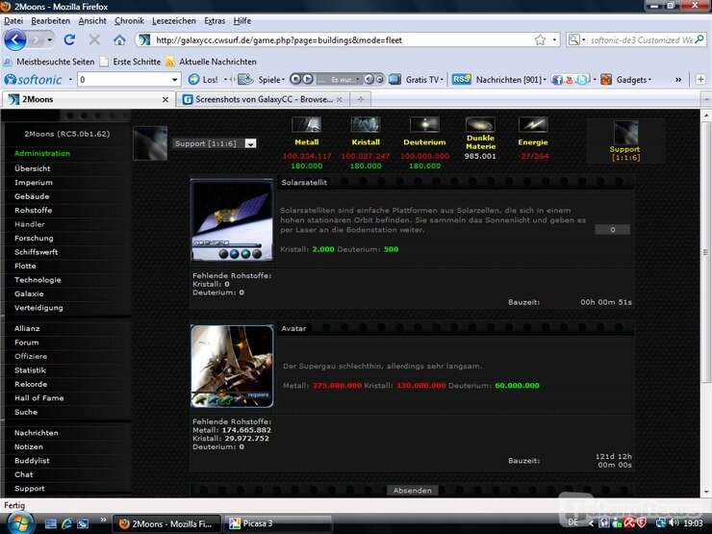The width and height of the screenshot is (712, 534).
Task: Open Verteidigung in sidebar menu
Action: coord(38,308)
